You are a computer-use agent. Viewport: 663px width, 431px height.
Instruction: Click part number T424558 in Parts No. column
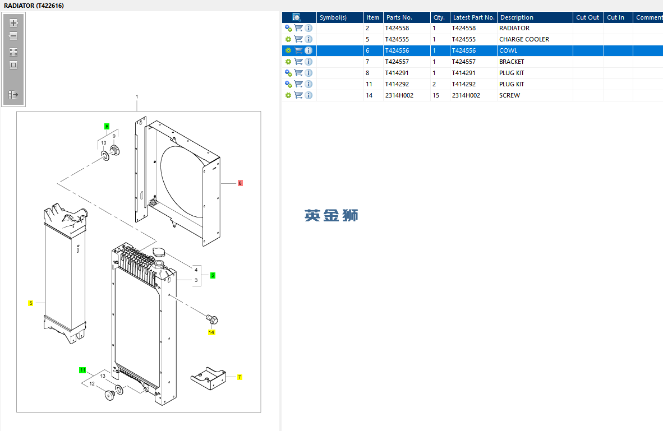point(397,29)
